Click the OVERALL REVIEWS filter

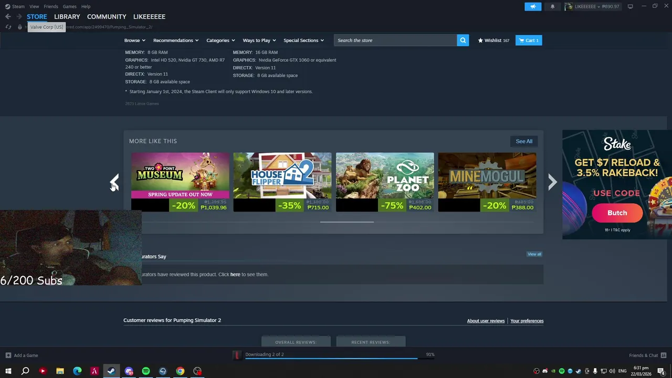click(296, 342)
